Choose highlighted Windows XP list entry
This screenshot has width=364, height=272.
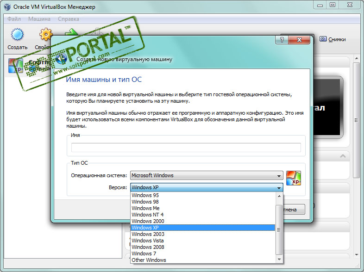[x=203, y=228]
